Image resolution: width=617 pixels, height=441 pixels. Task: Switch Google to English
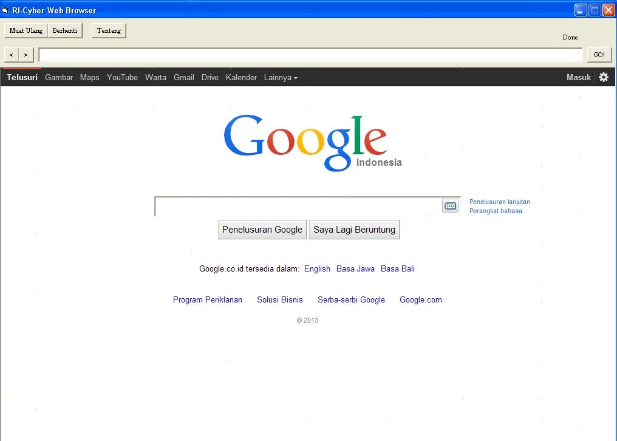tap(317, 268)
